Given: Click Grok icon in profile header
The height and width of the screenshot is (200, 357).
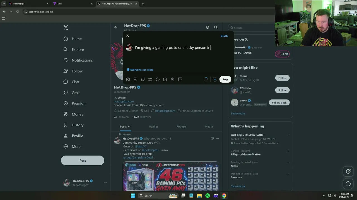Looking at the screenshot, I should (208, 27).
